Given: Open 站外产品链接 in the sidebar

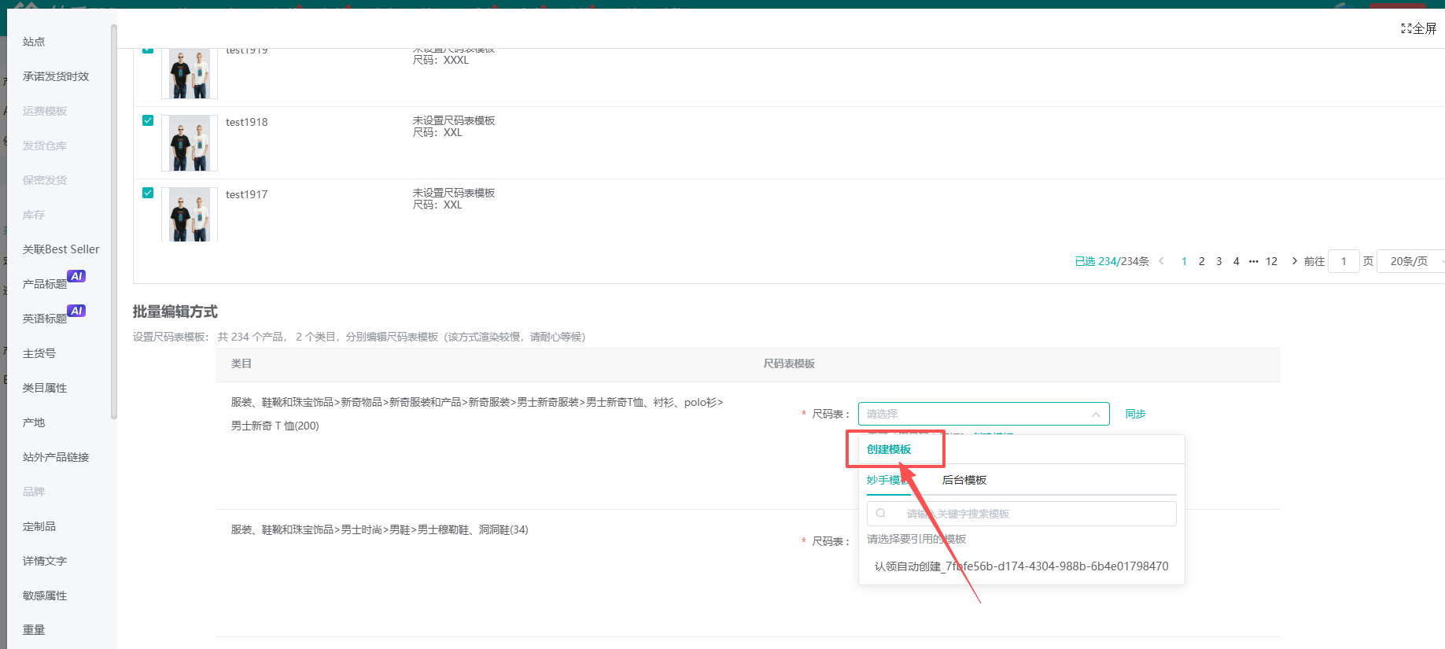Looking at the screenshot, I should click(x=56, y=457).
